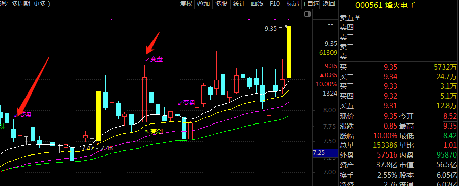Click the 买二 volume 24.7万
The height and width of the screenshot is (186, 459).
click(x=447, y=77)
